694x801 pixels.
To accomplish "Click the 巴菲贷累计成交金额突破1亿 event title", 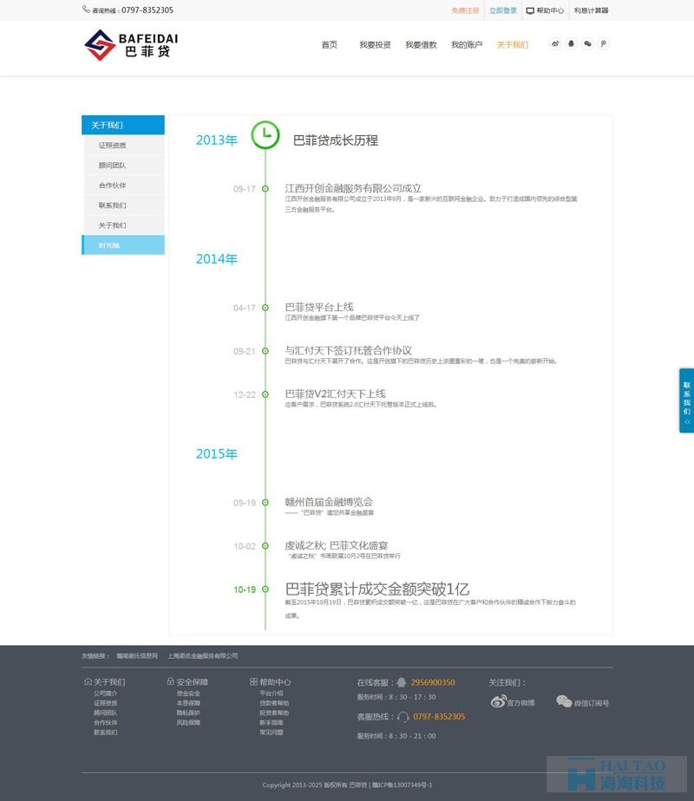I will coord(377,589).
